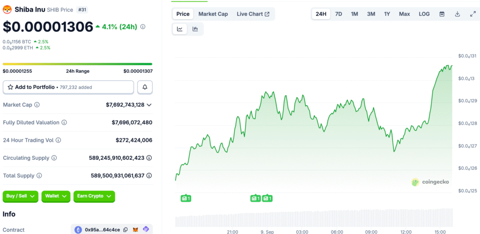Open 24 Hour Trading Vol info icon
Screen dimensions: 480x234
(58, 140)
